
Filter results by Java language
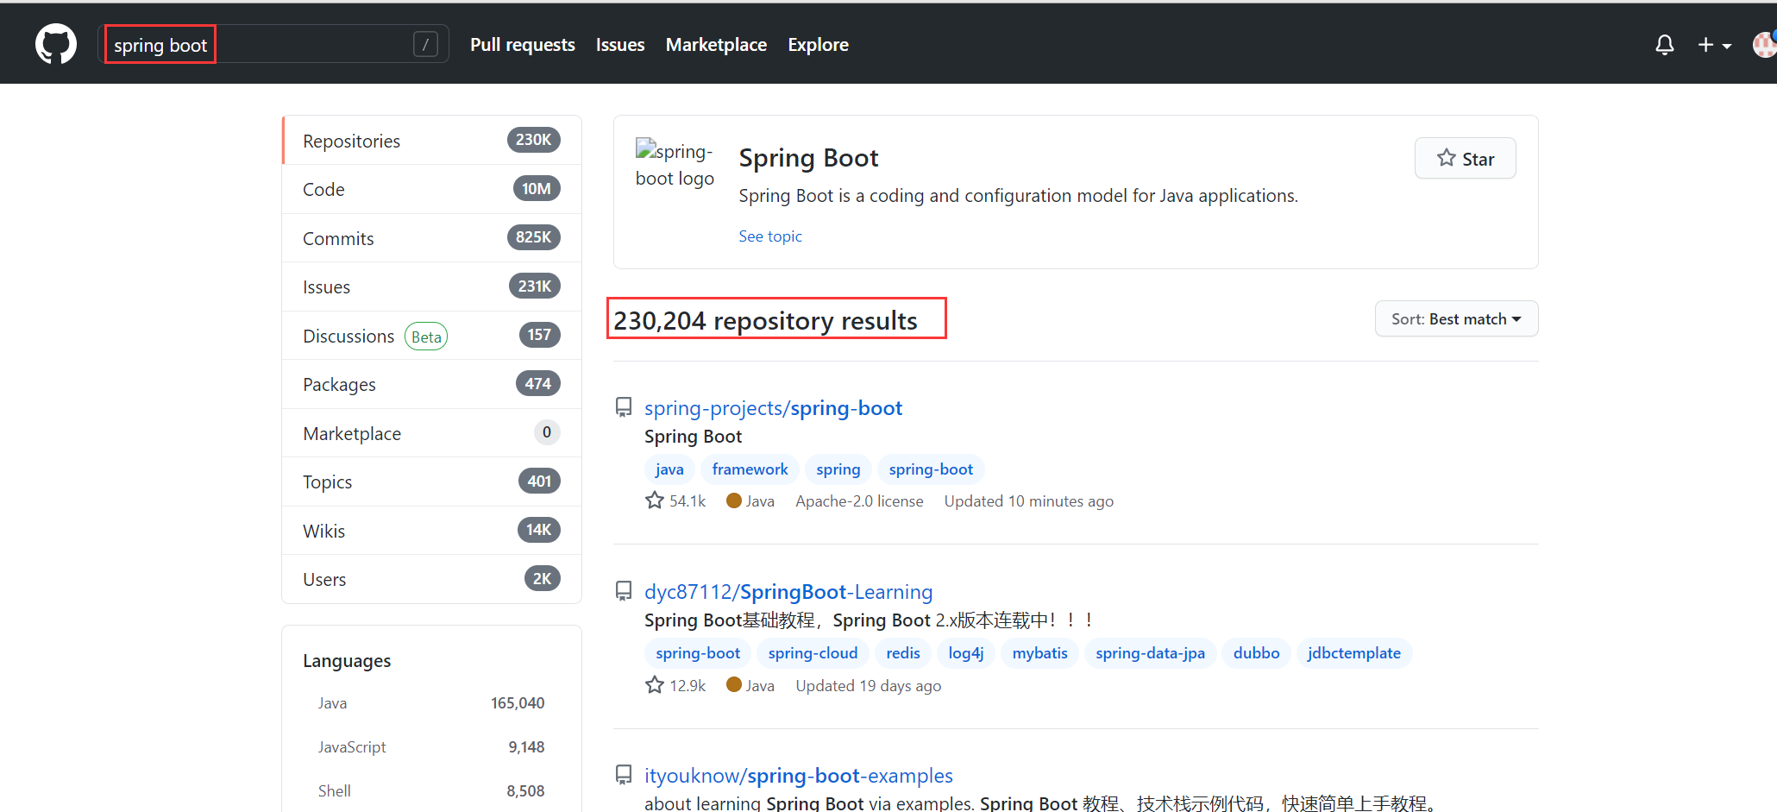click(x=431, y=703)
